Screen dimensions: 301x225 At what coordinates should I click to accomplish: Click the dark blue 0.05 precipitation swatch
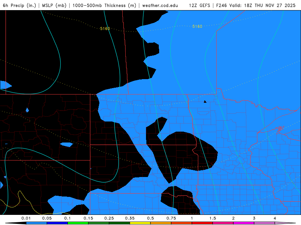pyautogui.click(x=57, y=223)
